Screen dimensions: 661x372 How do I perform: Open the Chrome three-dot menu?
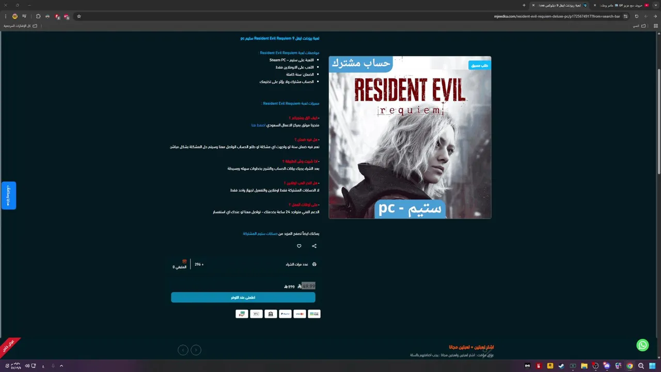tap(6, 17)
